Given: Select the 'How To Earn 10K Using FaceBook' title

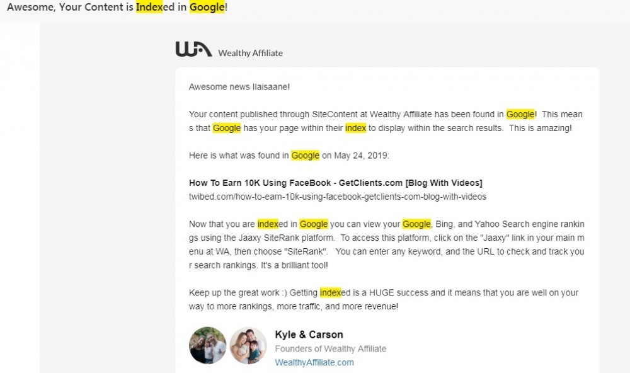Looking at the screenshot, I should pos(336,183).
